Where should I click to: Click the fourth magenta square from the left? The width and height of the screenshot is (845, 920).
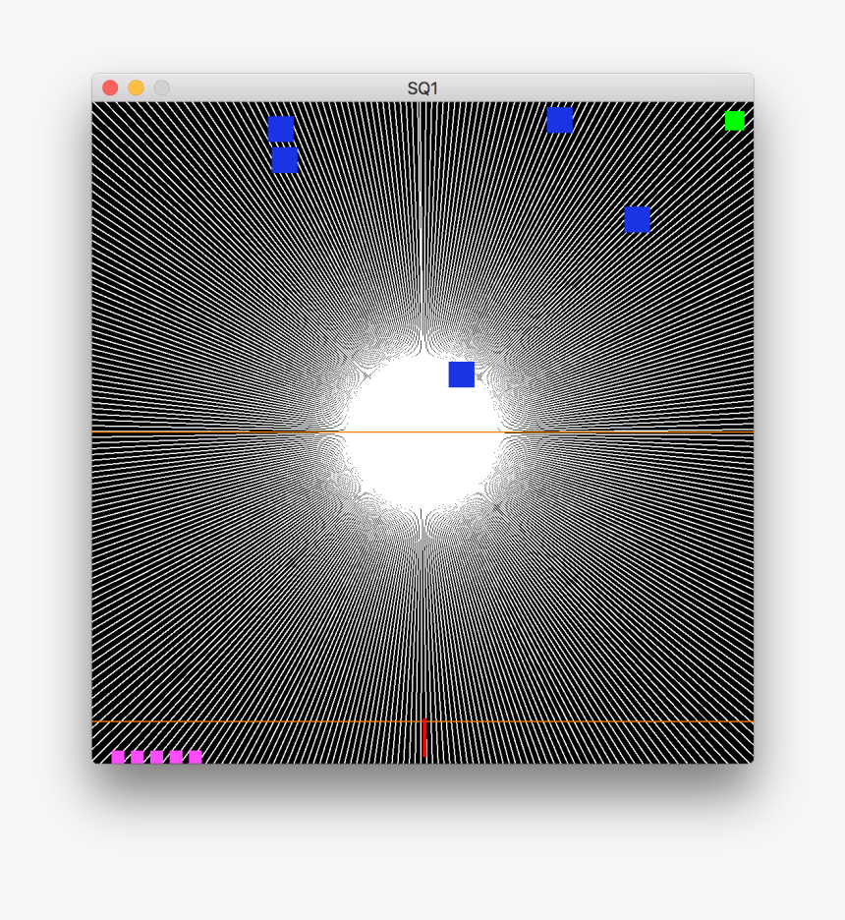coord(176,757)
